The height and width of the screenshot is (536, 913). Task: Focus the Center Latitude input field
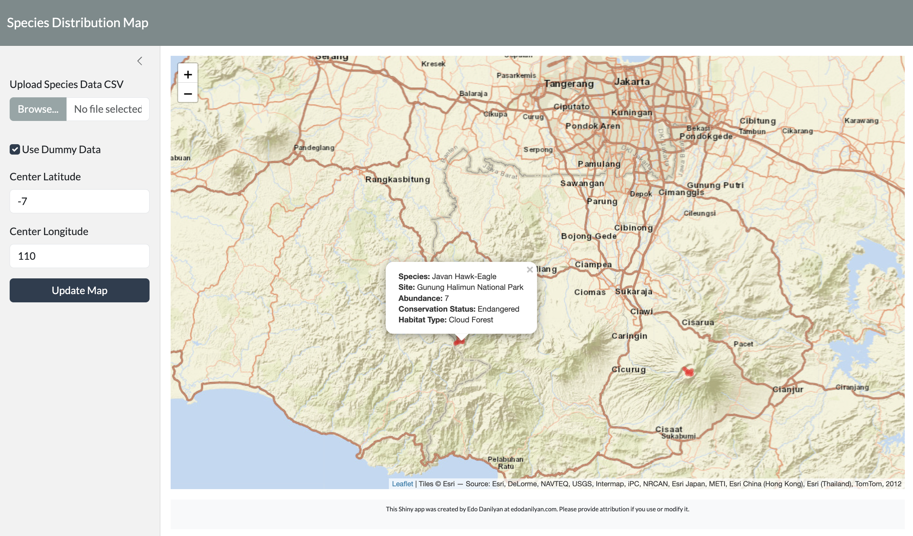pyautogui.click(x=79, y=201)
